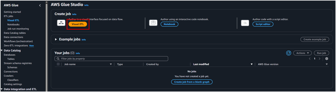Viewport: 336px width, 92px height.
Task: Click the Run job button
Action: pos(321,53)
